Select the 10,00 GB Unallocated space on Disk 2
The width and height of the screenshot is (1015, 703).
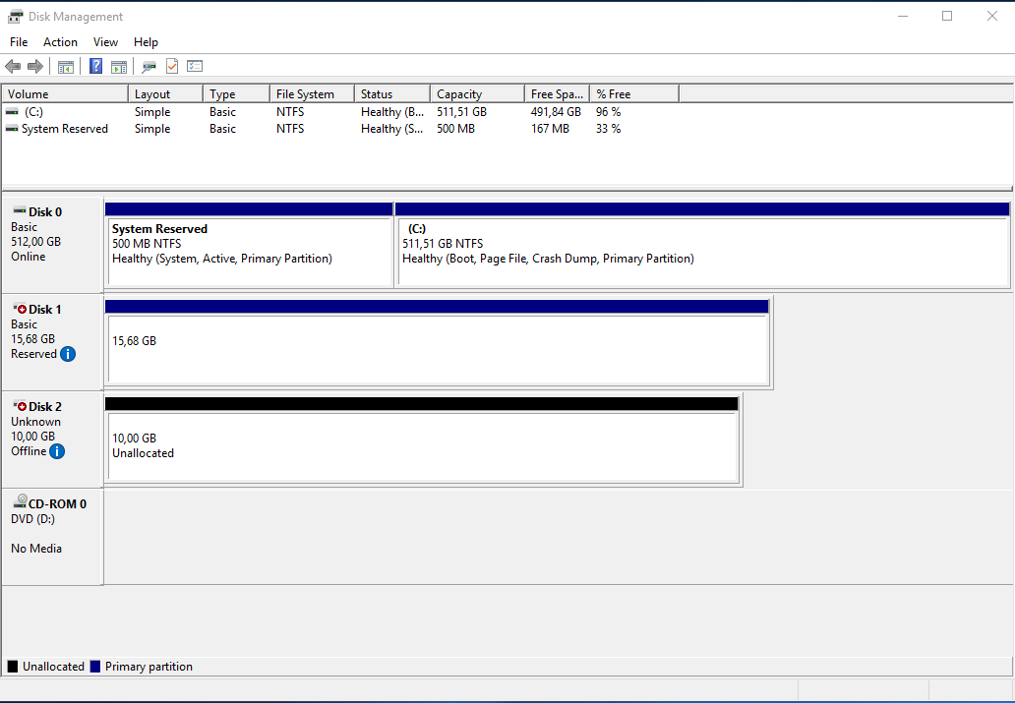422,446
